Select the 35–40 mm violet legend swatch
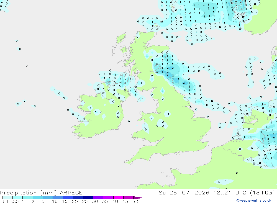This screenshot has width=277, height=203. pos(108,197)
